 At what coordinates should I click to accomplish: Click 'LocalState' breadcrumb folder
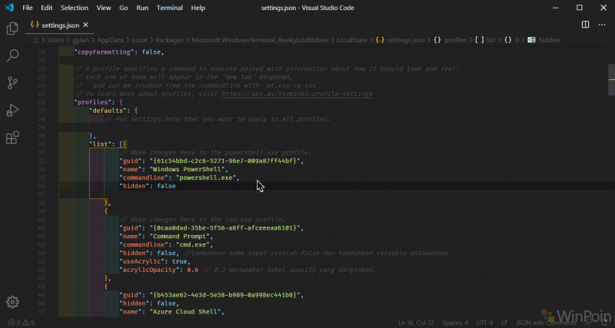tap(352, 40)
